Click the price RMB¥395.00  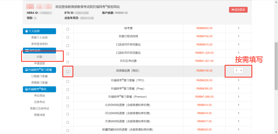[204, 88]
